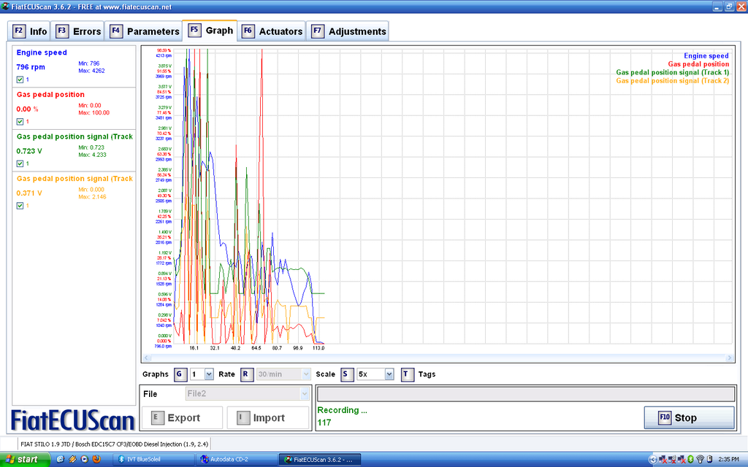Click the 796 rpm engine speed value
This screenshot has width=748, height=467.
click(x=31, y=67)
